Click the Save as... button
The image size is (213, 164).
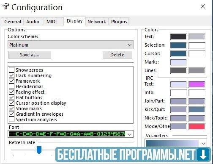(x=30, y=55)
